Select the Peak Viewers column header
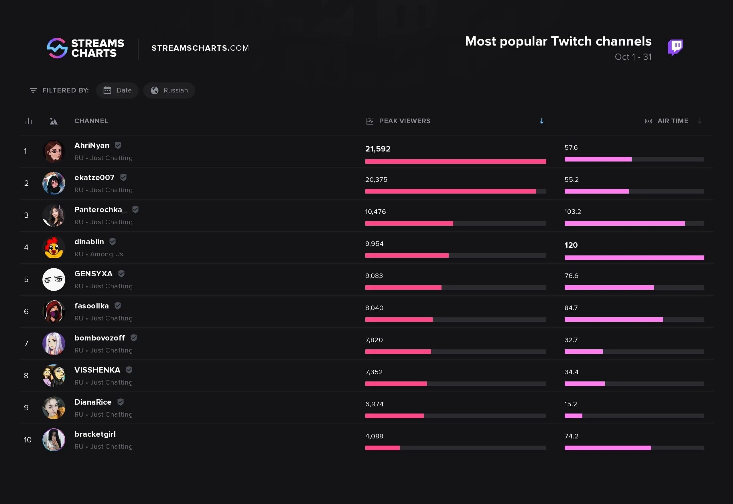Screen dimensions: 733x504 [x=404, y=121]
